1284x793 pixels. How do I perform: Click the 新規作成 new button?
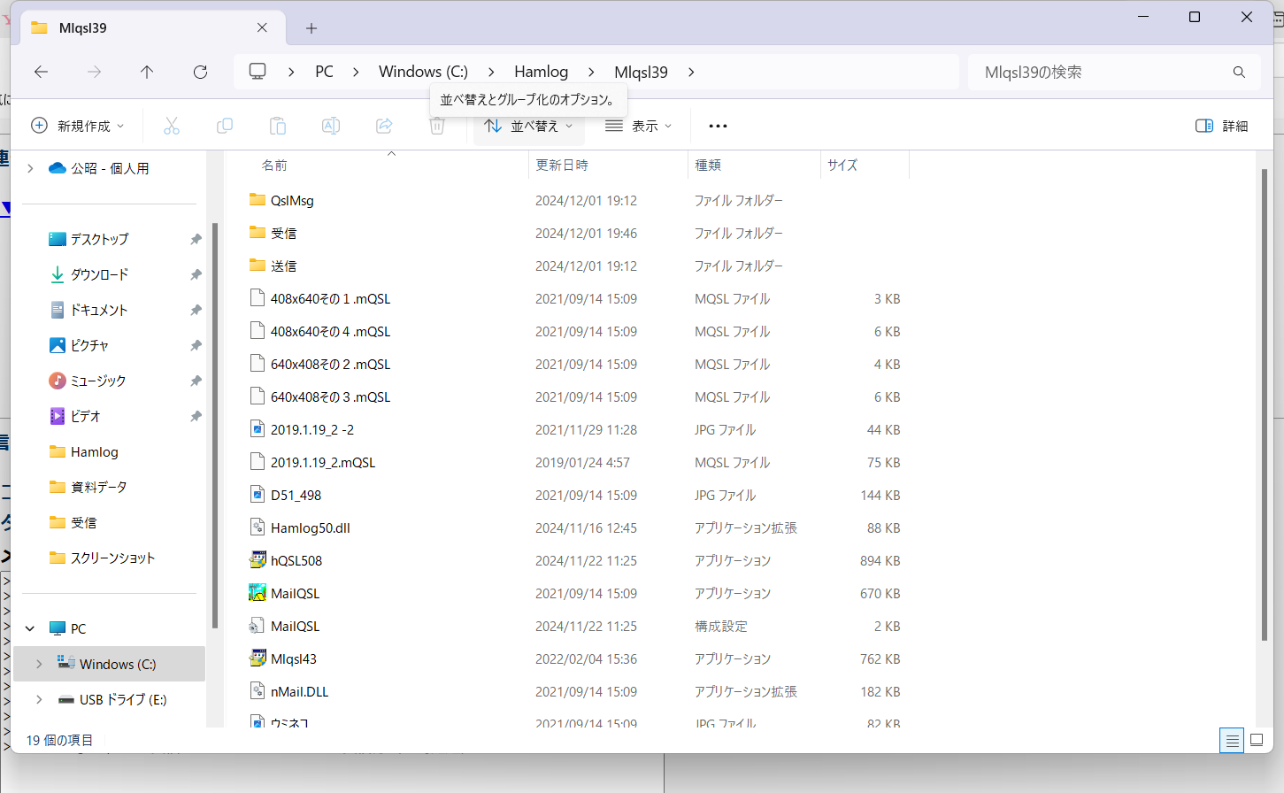coord(78,127)
